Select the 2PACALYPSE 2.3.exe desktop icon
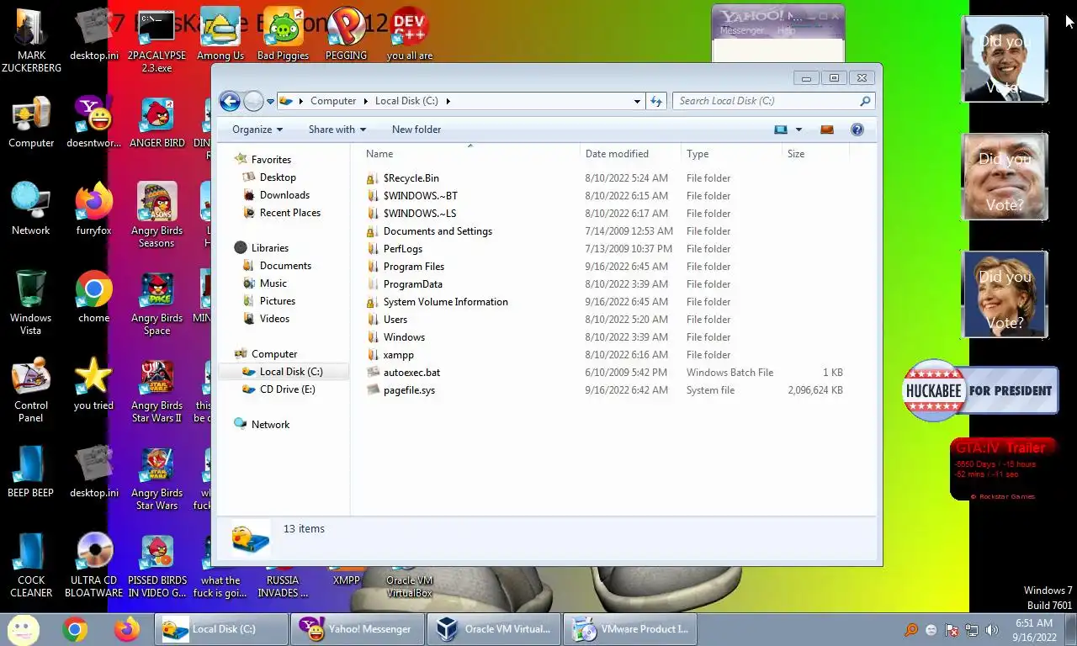Screen dimensions: 1077x646 tap(157, 40)
